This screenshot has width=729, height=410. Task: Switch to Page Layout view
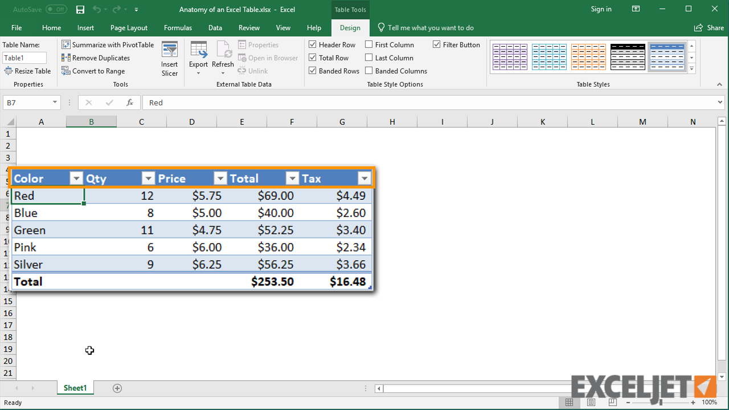click(x=591, y=402)
